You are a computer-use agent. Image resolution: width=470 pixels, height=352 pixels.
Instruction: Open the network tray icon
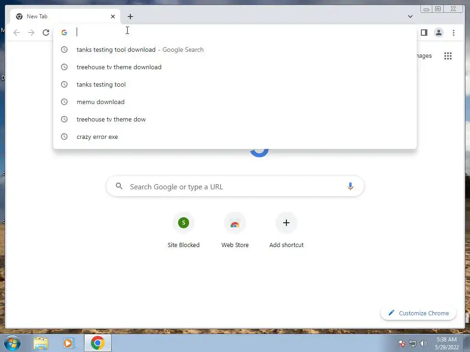tap(413, 343)
